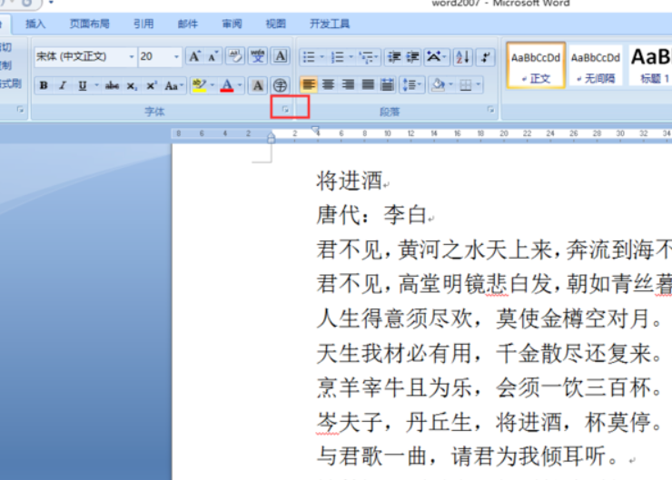Toggle underline formatting

click(83, 85)
